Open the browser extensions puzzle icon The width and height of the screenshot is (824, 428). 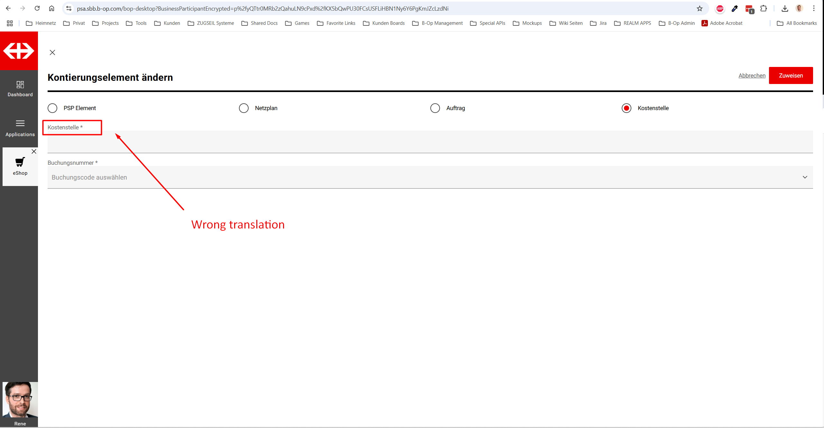[x=764, y=9]
